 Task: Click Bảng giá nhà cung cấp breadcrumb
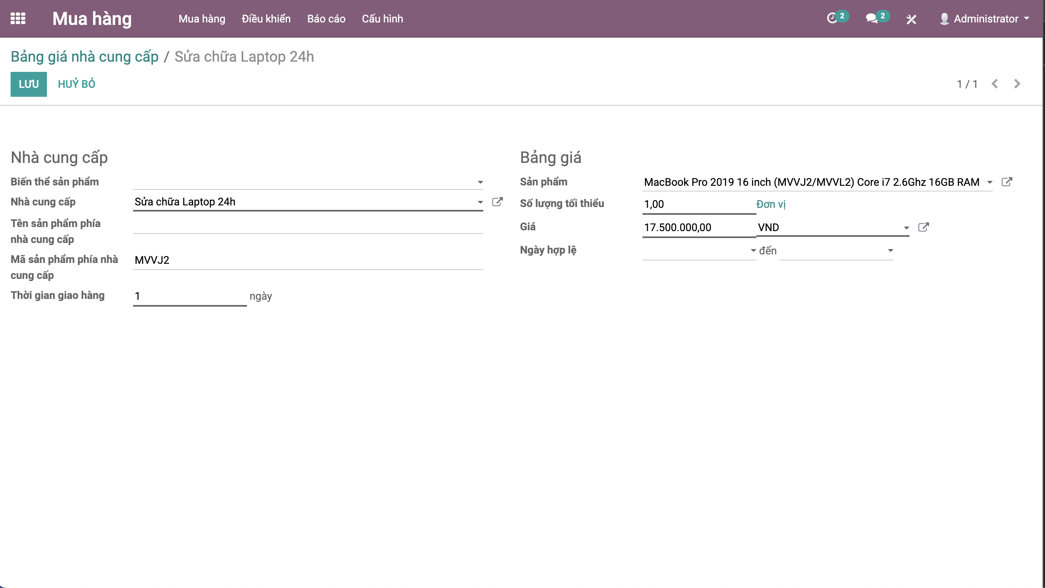tap(84, 57)
